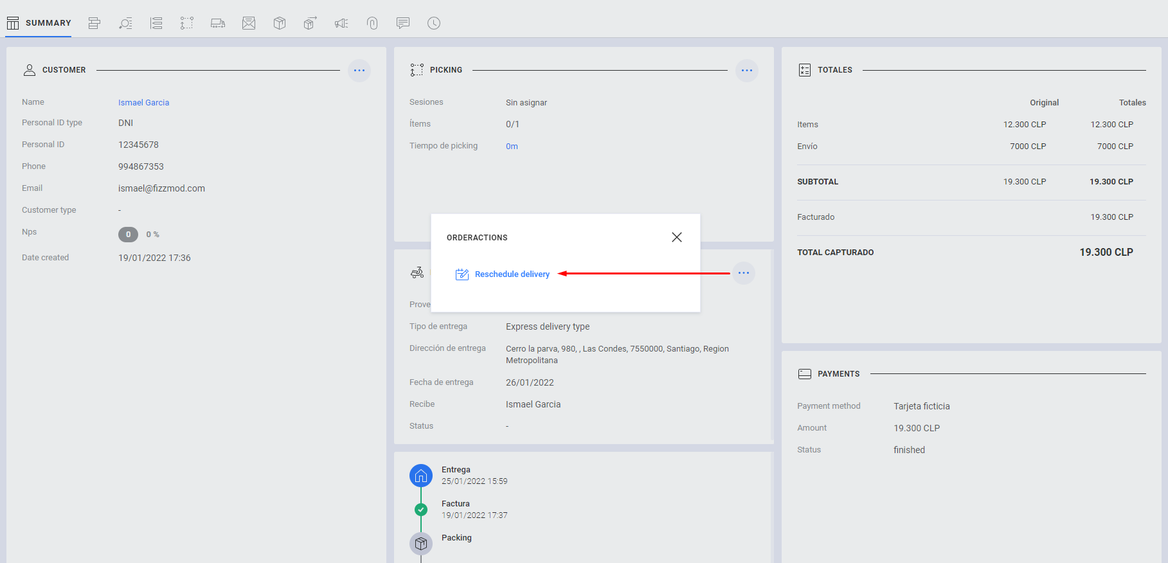
Task: Click the Facturado 19.300 CLP value
Action: 1112,217
